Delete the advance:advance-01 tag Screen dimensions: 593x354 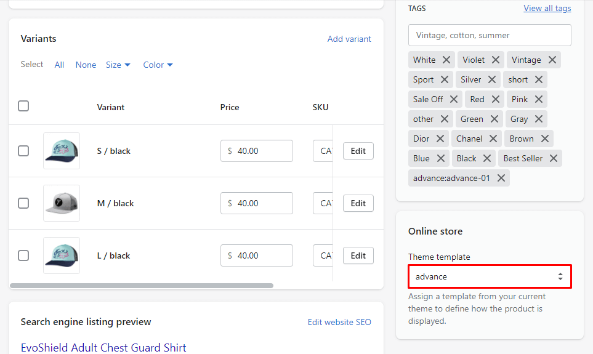pyautogui.click(x=501, y=178)
